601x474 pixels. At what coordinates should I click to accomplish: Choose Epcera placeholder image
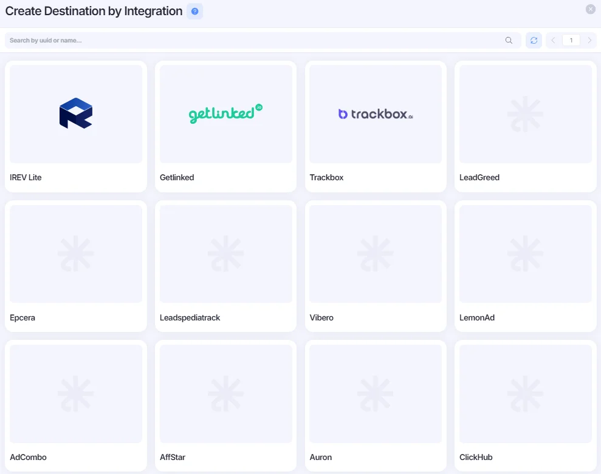click(x=76, y=254)
